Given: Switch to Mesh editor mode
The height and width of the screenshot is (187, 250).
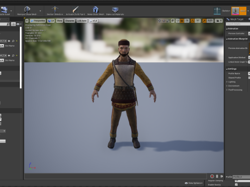Looking at the screenshot, I should 239,11.
